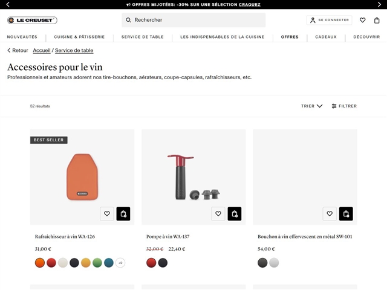The image size is (387, 290).
Task: Open the Filtrer panel
Action: click(x=344, y=106)
